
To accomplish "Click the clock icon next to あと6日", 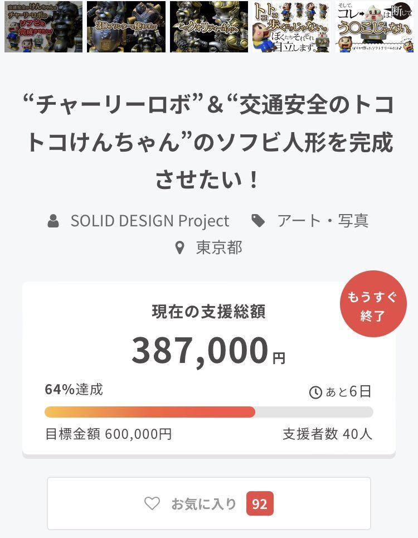I will point(315,392).
